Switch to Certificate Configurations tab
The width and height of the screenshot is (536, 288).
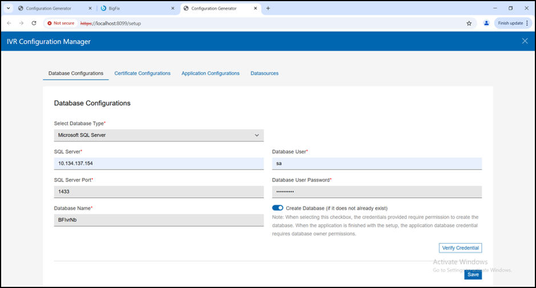coord(142,73)
